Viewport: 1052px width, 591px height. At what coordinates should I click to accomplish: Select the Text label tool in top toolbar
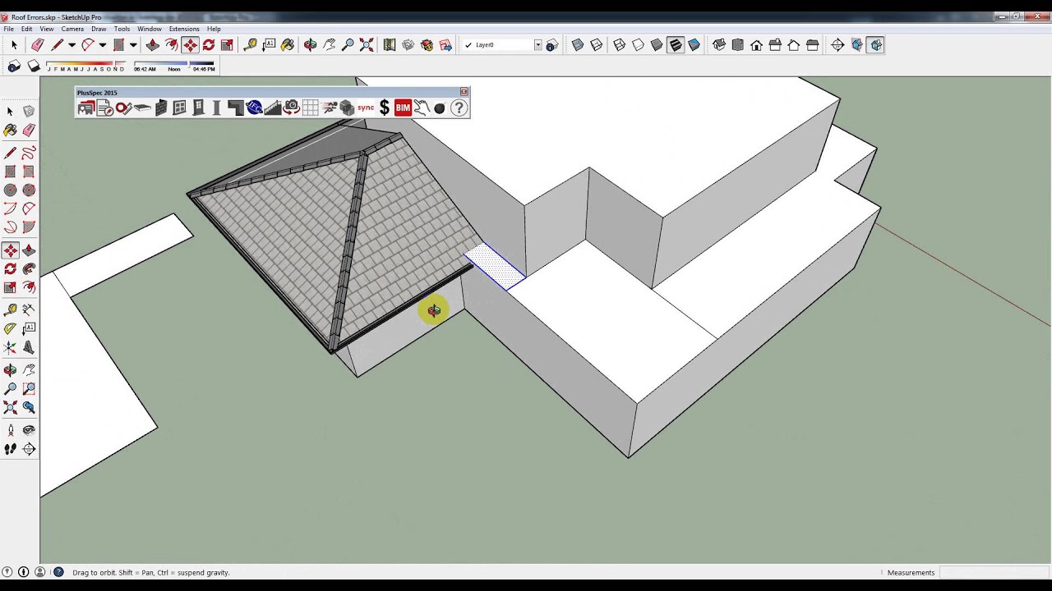point(269,45)
